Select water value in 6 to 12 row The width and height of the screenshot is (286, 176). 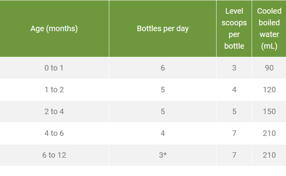tap(269, 155)
